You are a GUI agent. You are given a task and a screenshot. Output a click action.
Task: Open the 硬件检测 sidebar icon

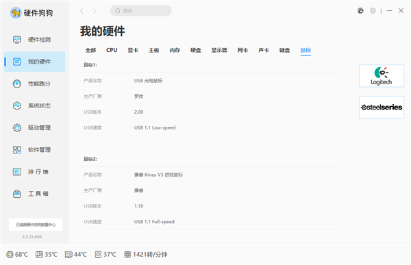pos(16,40)
